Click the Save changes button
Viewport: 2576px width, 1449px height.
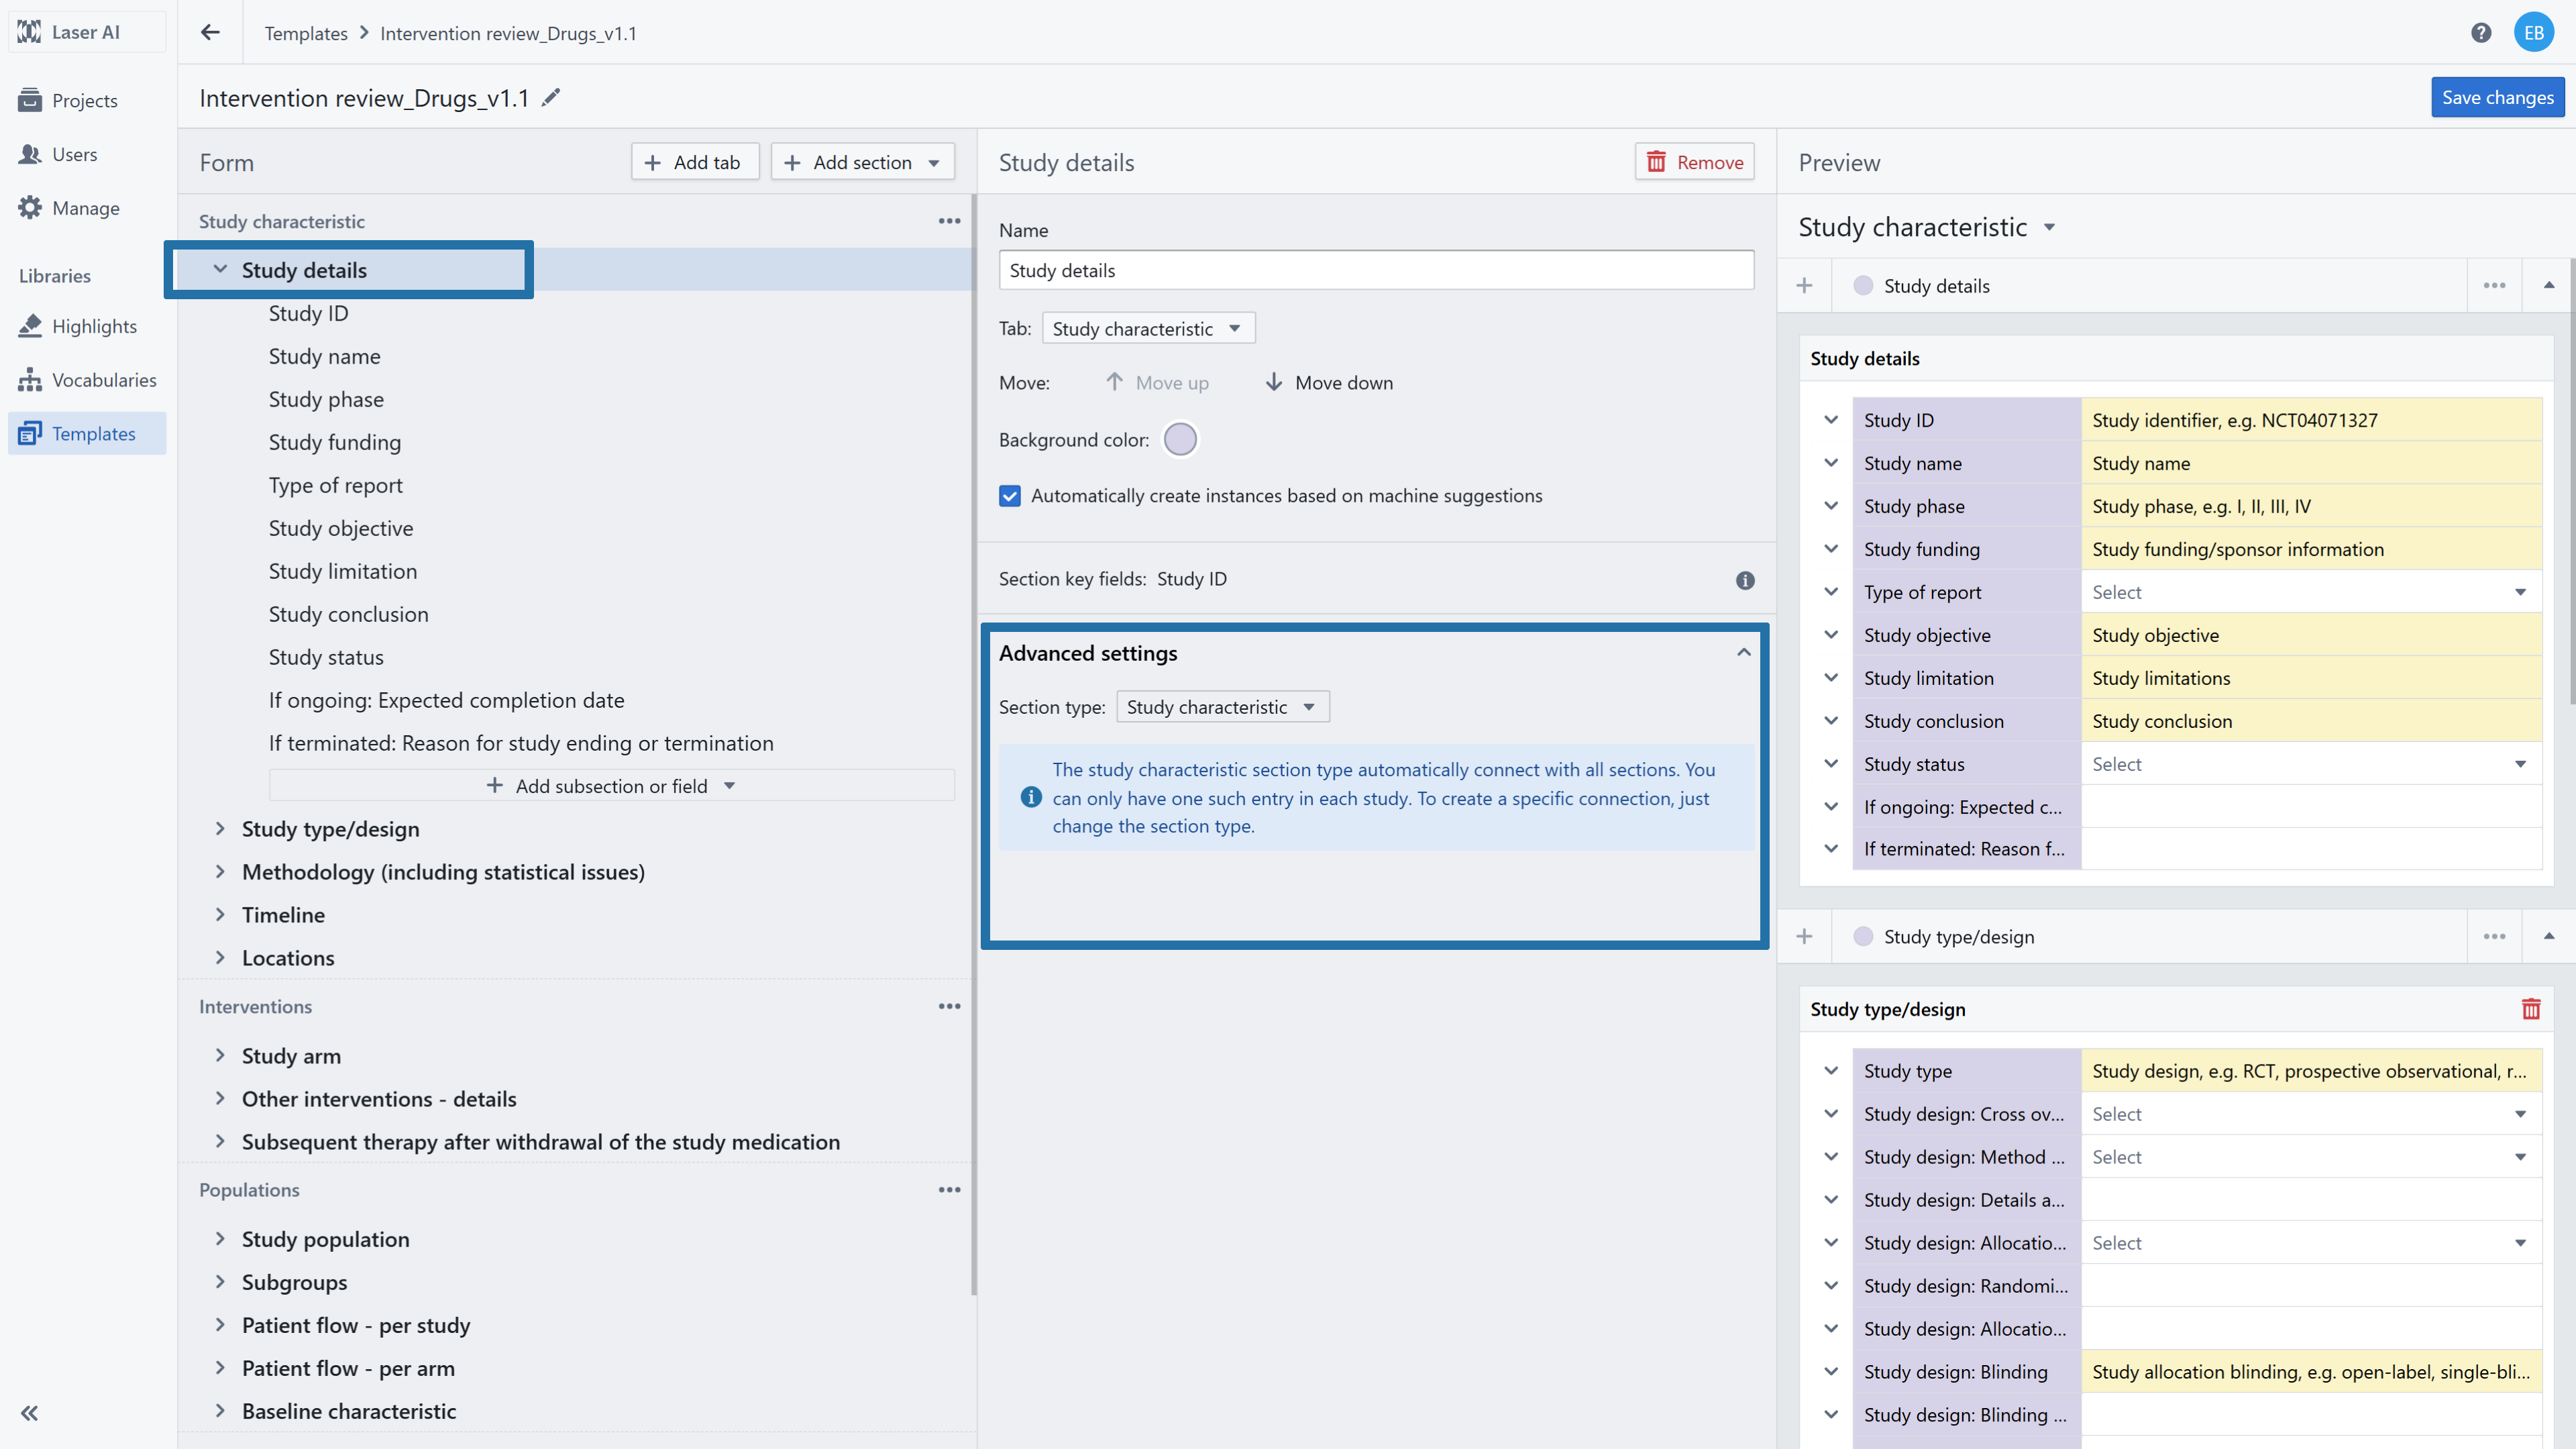click(x=2497, y=97)
